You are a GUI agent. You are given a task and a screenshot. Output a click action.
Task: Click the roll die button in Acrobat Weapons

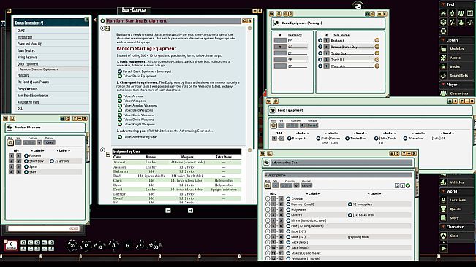tap(10, 142)
